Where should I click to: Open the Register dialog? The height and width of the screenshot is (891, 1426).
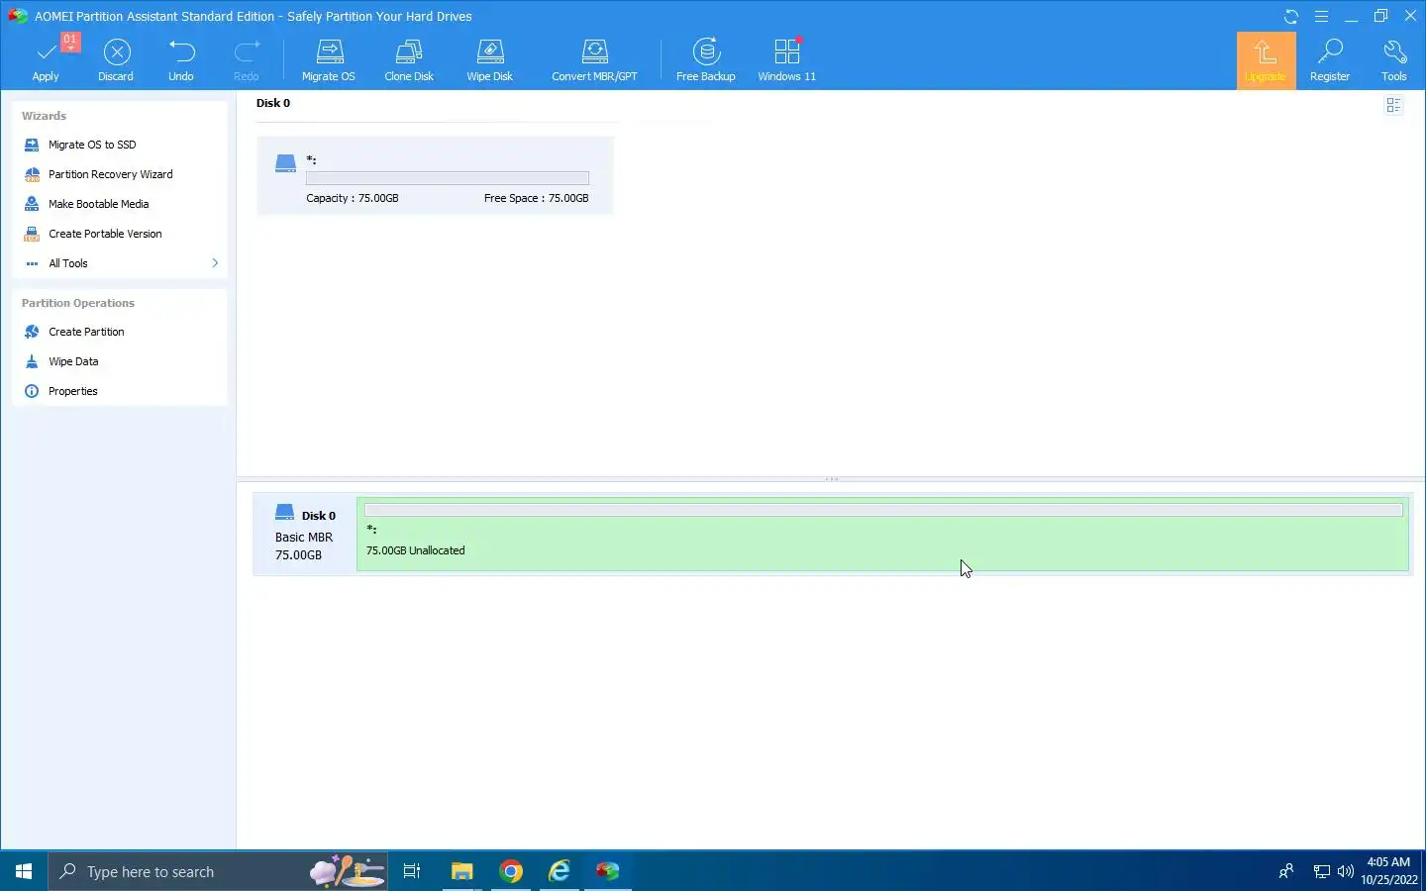coord(1330,60)
